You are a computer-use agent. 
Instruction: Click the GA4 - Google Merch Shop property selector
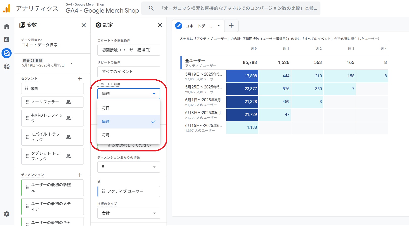pos(102,8)
